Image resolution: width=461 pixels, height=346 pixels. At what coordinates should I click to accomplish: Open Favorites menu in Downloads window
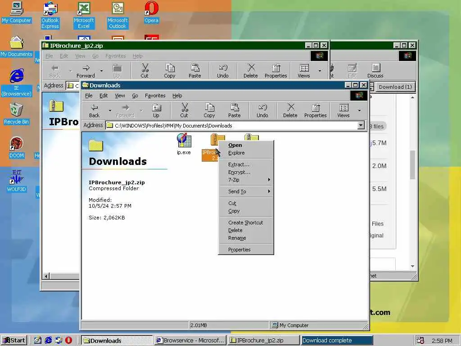coord(155,96)
